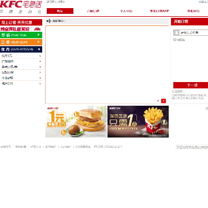Open the late-night 1元 fries promotion banner
The image size is (208, 208).
pyautogui.click(x=138, y=121)
